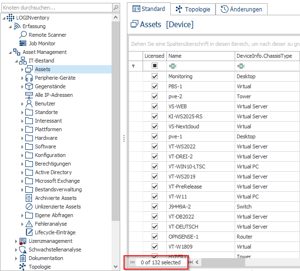Click the Standorte folder icon
Viewport: 300px width, 271px height.
pos(29,112)
